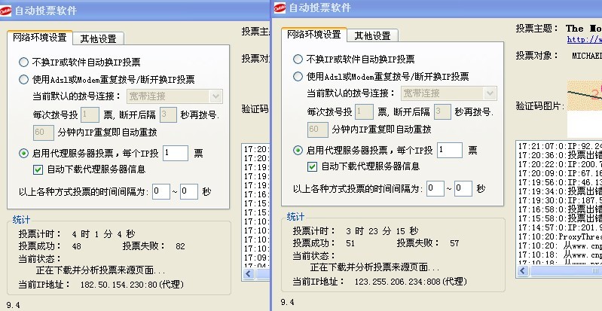Viewport: 602px width, 311px height.
Task: Click the app icon in right window's title bar
Action: coord(280,8)
